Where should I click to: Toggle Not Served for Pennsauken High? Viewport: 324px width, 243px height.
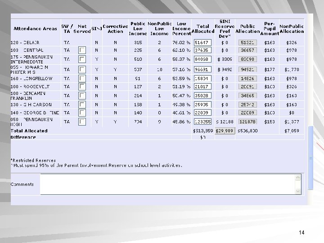tap(82, 121)
